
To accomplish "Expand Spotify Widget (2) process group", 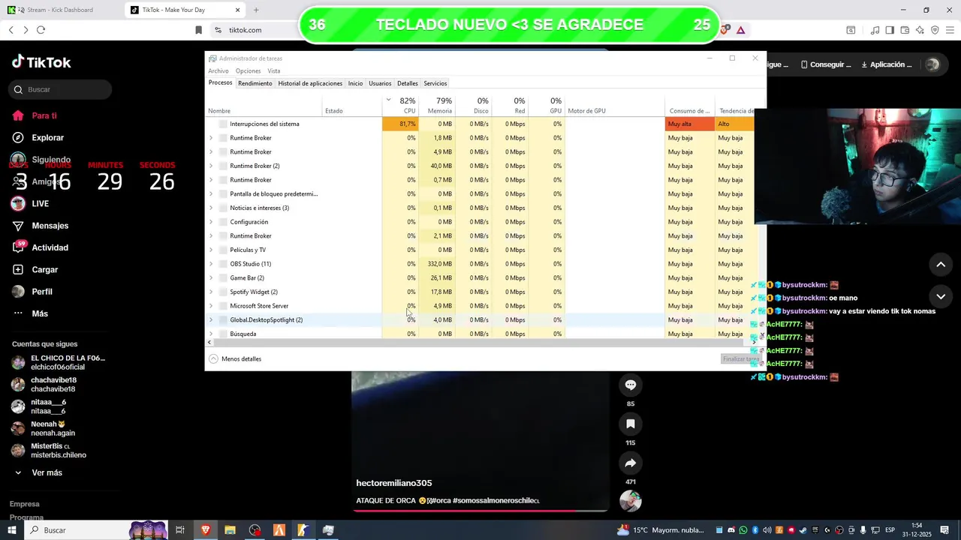I will point(211,292).
